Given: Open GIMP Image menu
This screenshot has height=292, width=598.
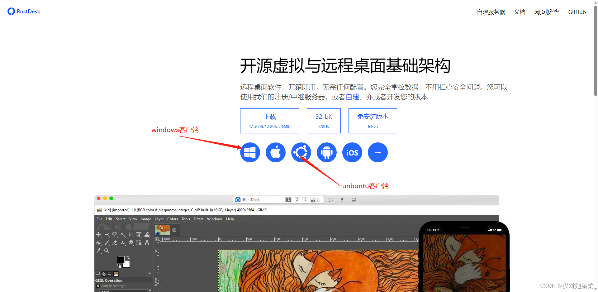Looking at the screenshot, I should click(x=146, y=219).
